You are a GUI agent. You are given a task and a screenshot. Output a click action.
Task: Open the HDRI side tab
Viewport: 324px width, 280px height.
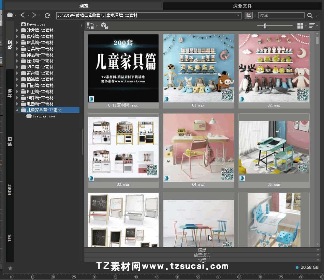tap(10, 189)
